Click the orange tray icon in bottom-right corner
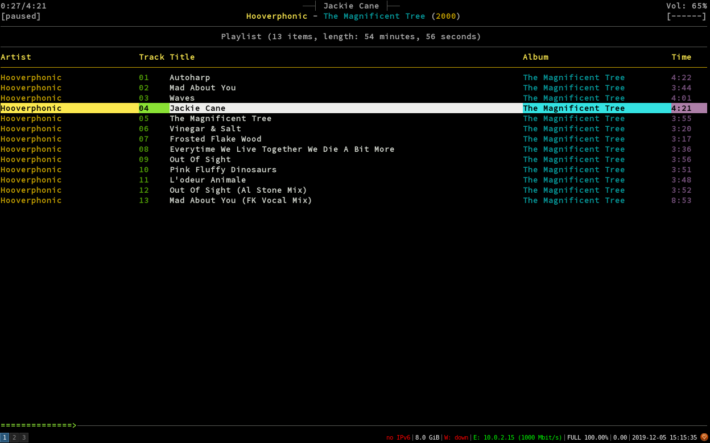 click(x=704, y=437)
